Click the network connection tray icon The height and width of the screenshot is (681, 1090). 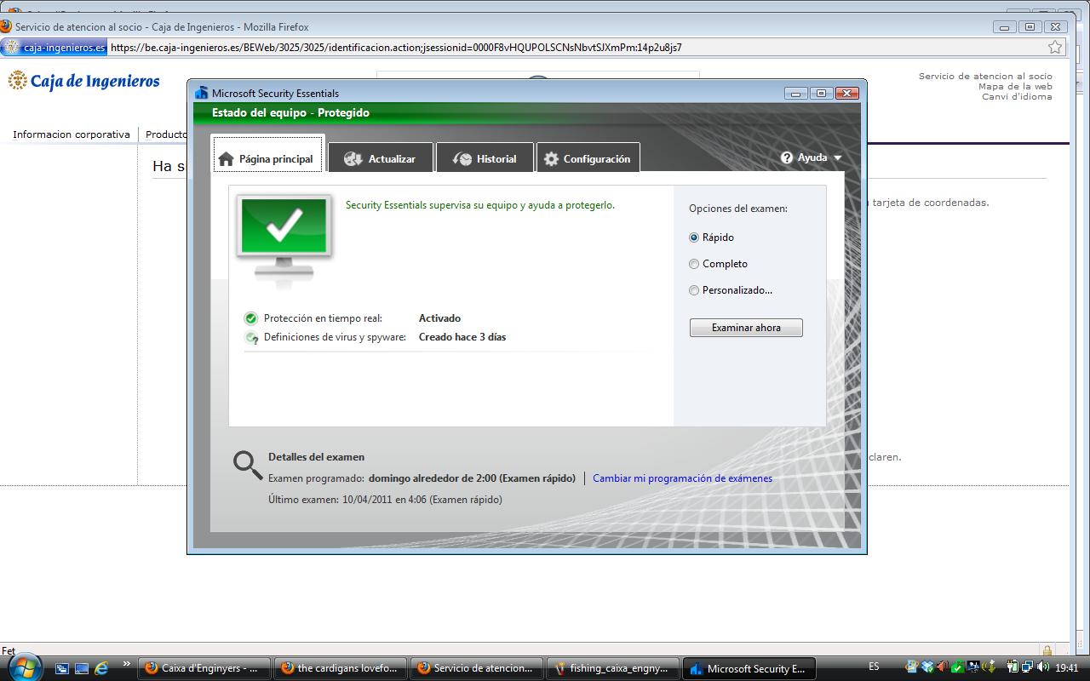[1028, 667]
